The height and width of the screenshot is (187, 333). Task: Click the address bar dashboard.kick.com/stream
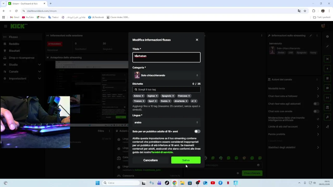(x=42, y=11)
